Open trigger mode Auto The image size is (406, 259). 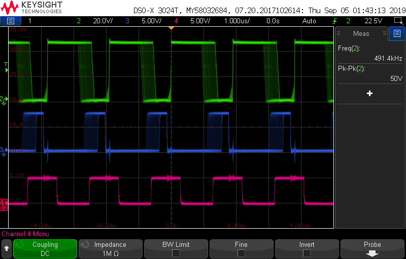[x=309, y=21]
